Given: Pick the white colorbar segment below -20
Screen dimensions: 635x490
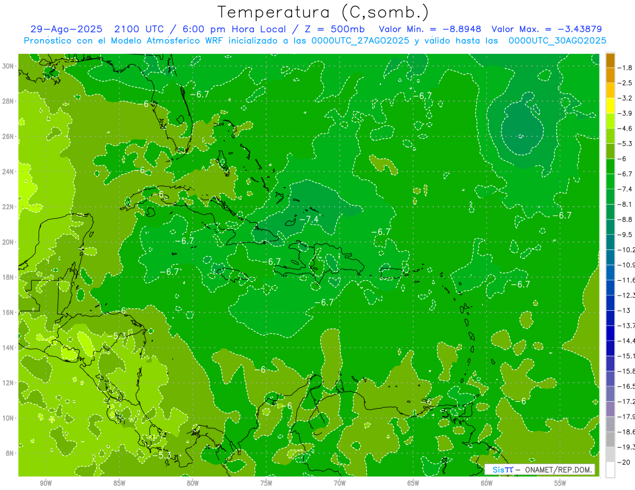Looking at the screenshot, I should [610, 469].
